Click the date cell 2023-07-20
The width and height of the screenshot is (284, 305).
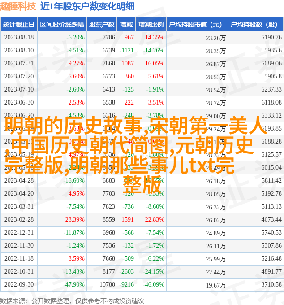point(19,76)
